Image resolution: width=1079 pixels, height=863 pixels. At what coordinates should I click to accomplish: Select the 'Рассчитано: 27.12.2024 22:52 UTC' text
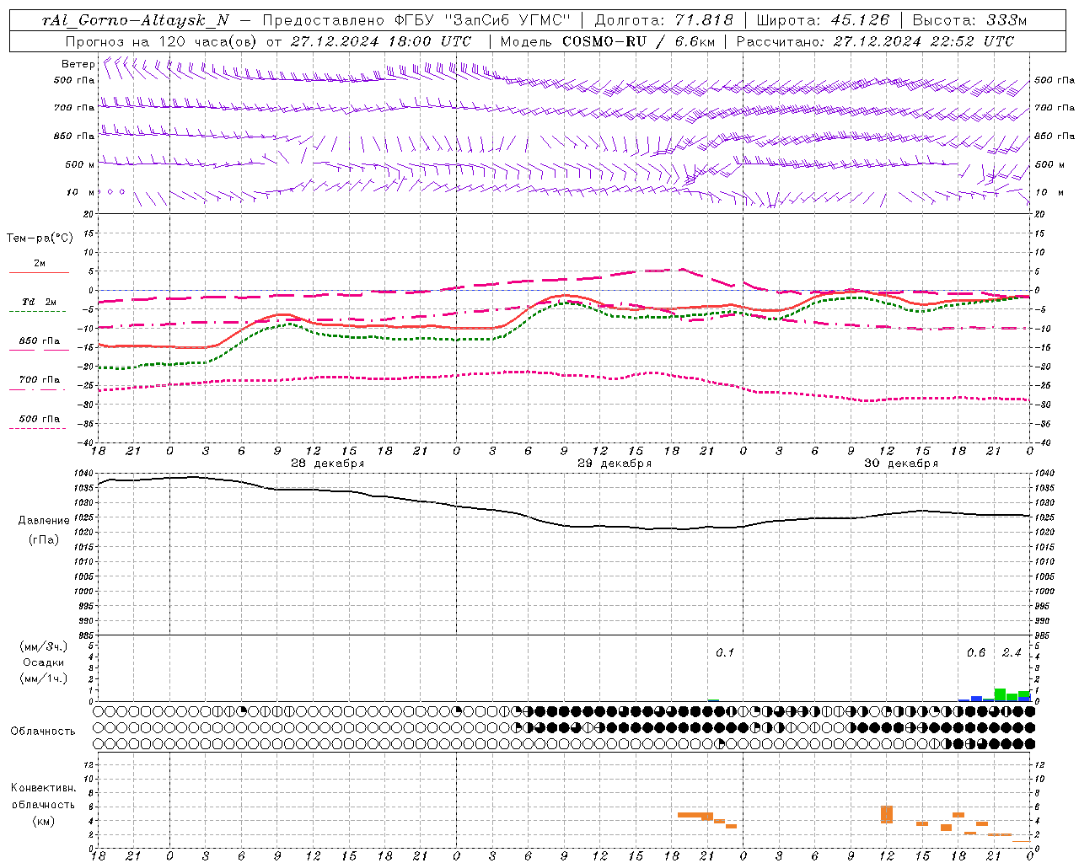click(875, 41)
